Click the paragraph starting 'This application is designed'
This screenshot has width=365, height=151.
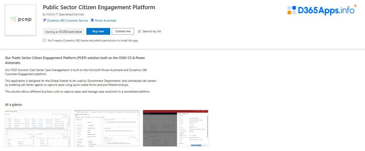(81, 83)
